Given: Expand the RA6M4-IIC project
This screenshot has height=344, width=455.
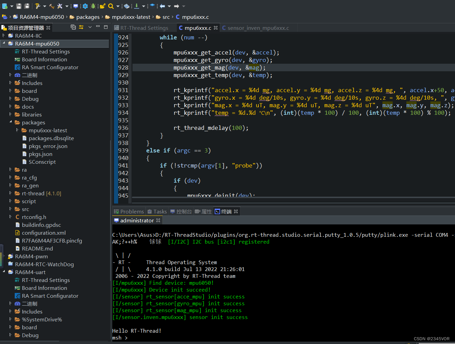Looking at the screenshot, I should 4,35.
